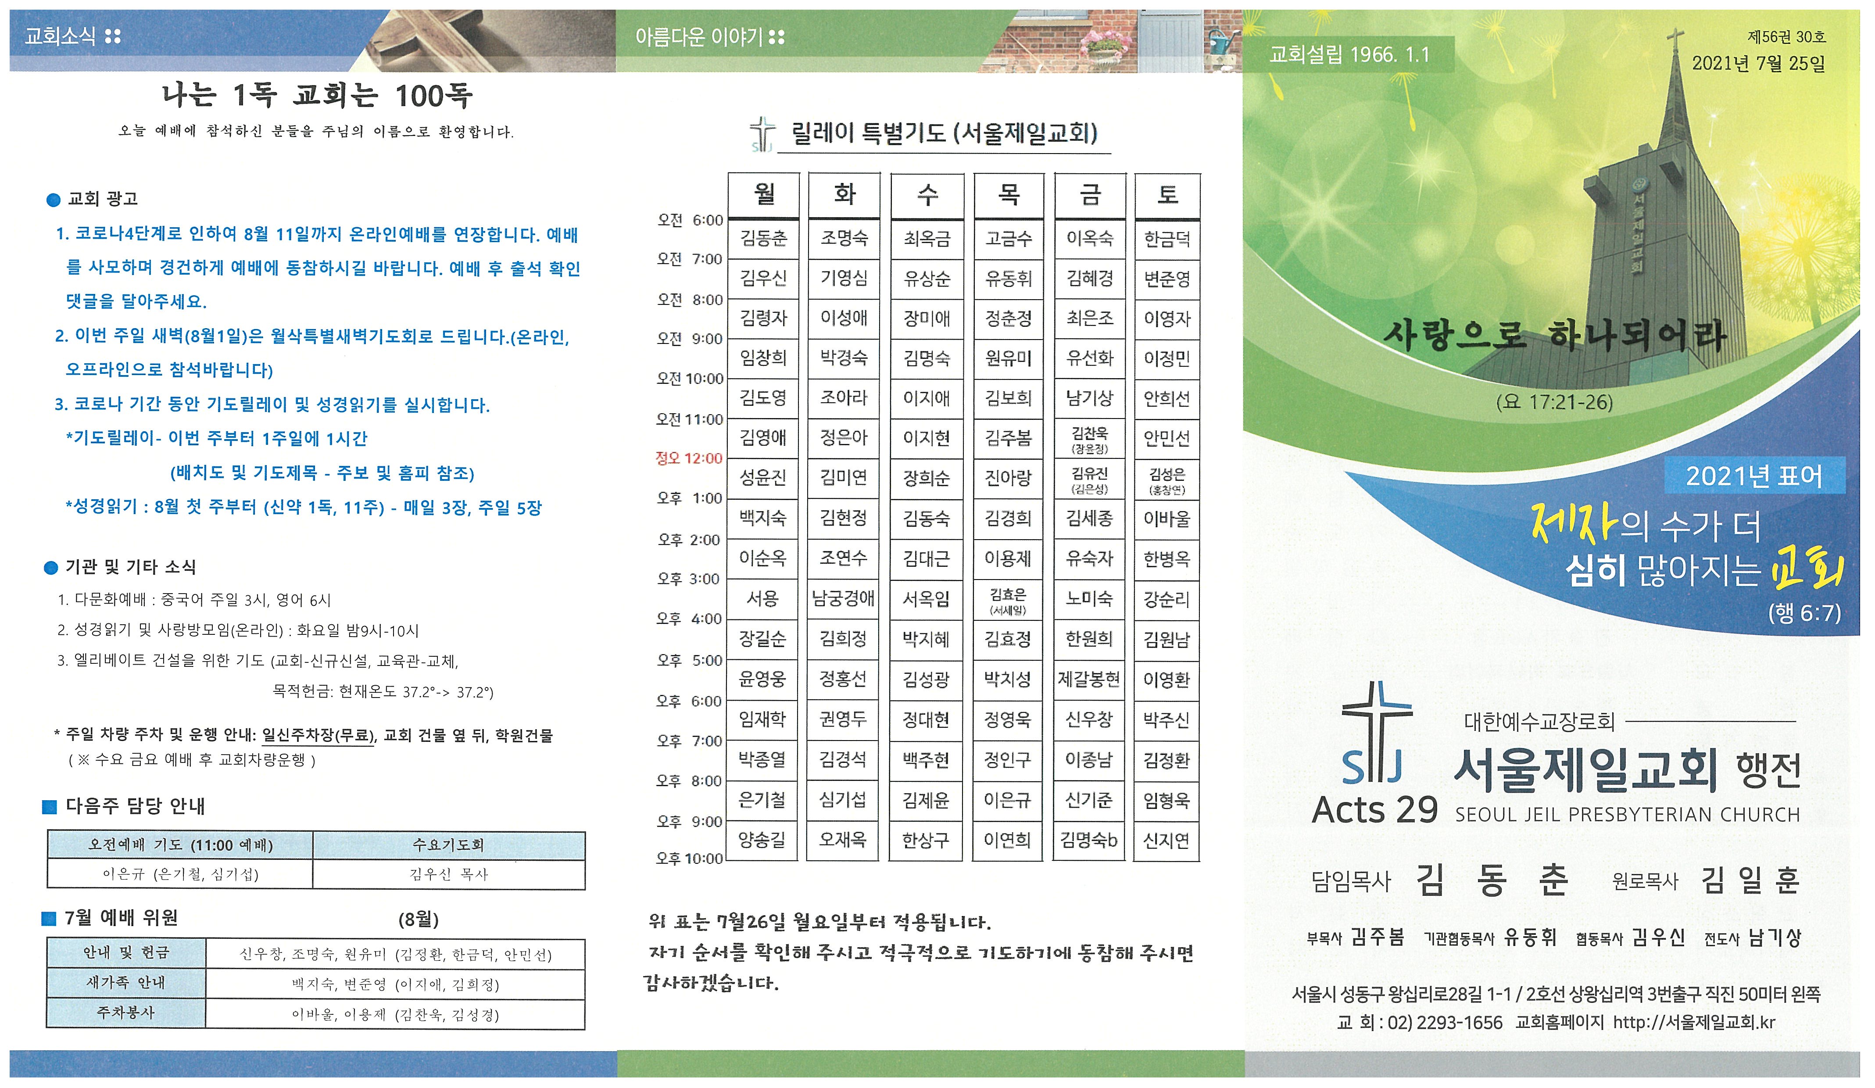Click the 오전예배 기도 (11:00 예배) table header

click(180, 845)
